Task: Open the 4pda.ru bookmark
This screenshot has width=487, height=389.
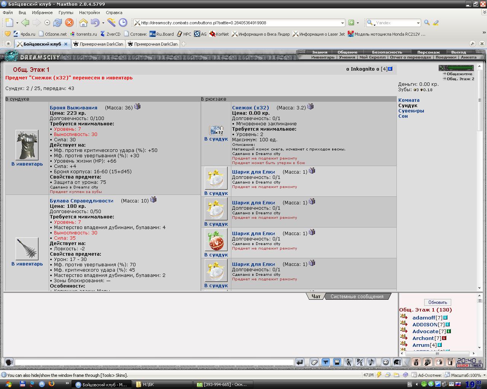Action: tap(24, 34)
